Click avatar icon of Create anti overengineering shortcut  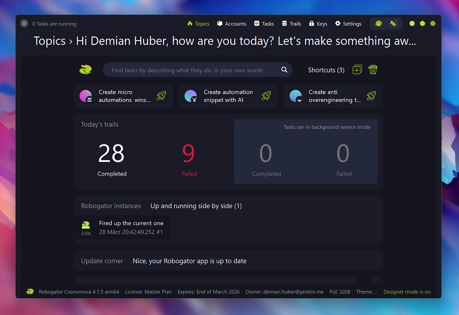tap(296, 96)
